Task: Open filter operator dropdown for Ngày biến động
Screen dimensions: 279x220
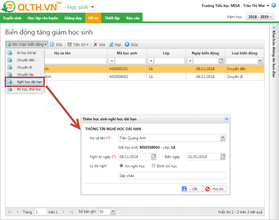Action: pyautogui.click(x=190, y=61)
